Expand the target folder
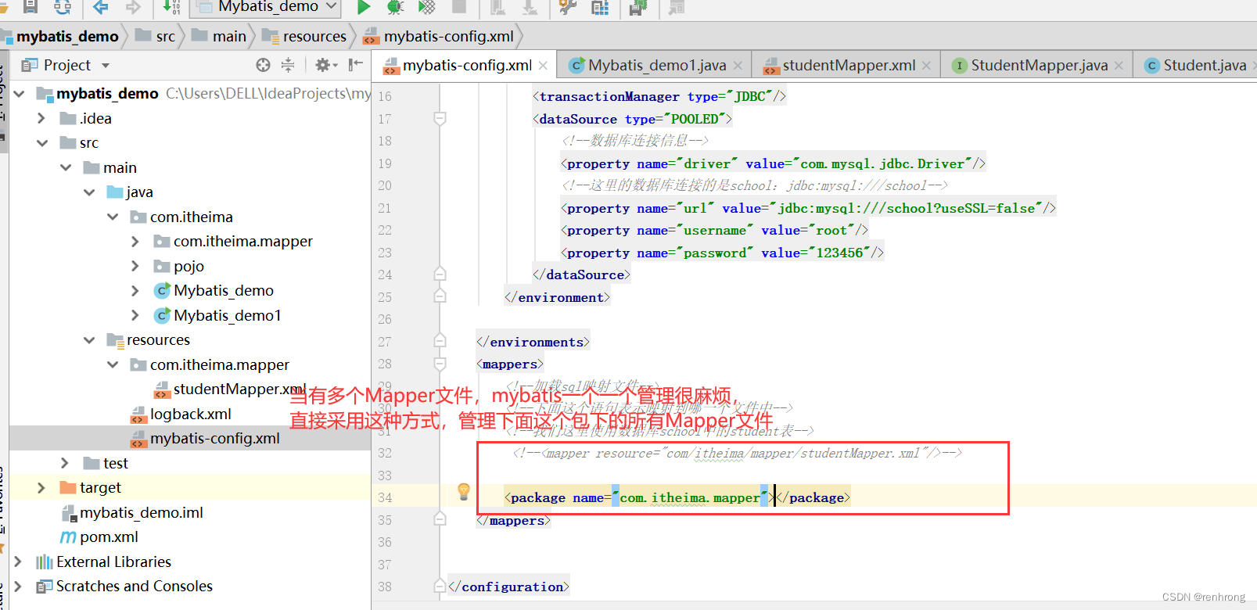This screenshot has width=1257, height=610. (41, 487)
